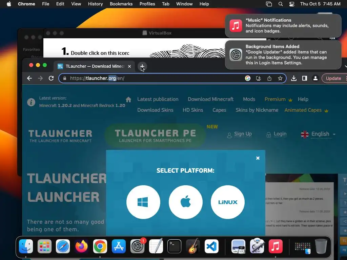Viewport: 347px width, 260px height.
Task: Open a new tab with the plus button
Action: point(142,66)
